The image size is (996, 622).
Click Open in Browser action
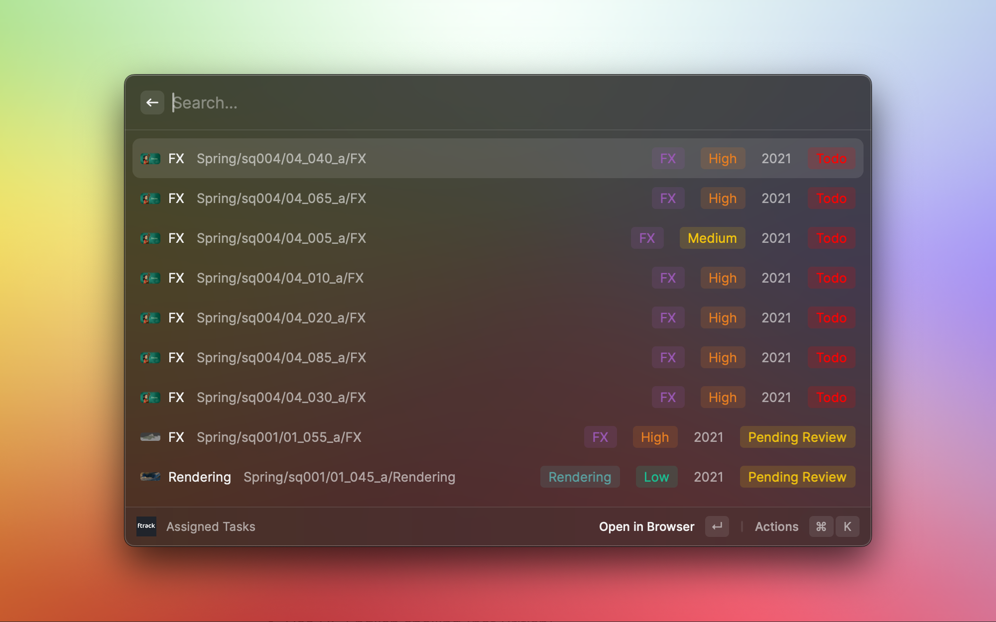(646, 526)
